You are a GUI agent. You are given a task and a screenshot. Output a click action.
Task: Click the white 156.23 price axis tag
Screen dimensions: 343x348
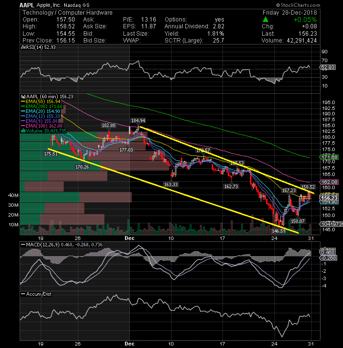(x=329, y=198)
